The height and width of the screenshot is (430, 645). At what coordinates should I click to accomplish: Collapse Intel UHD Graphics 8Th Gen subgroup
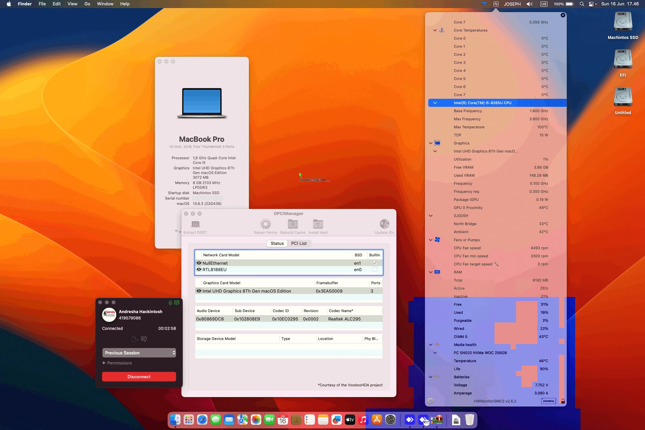coord(435,151)
